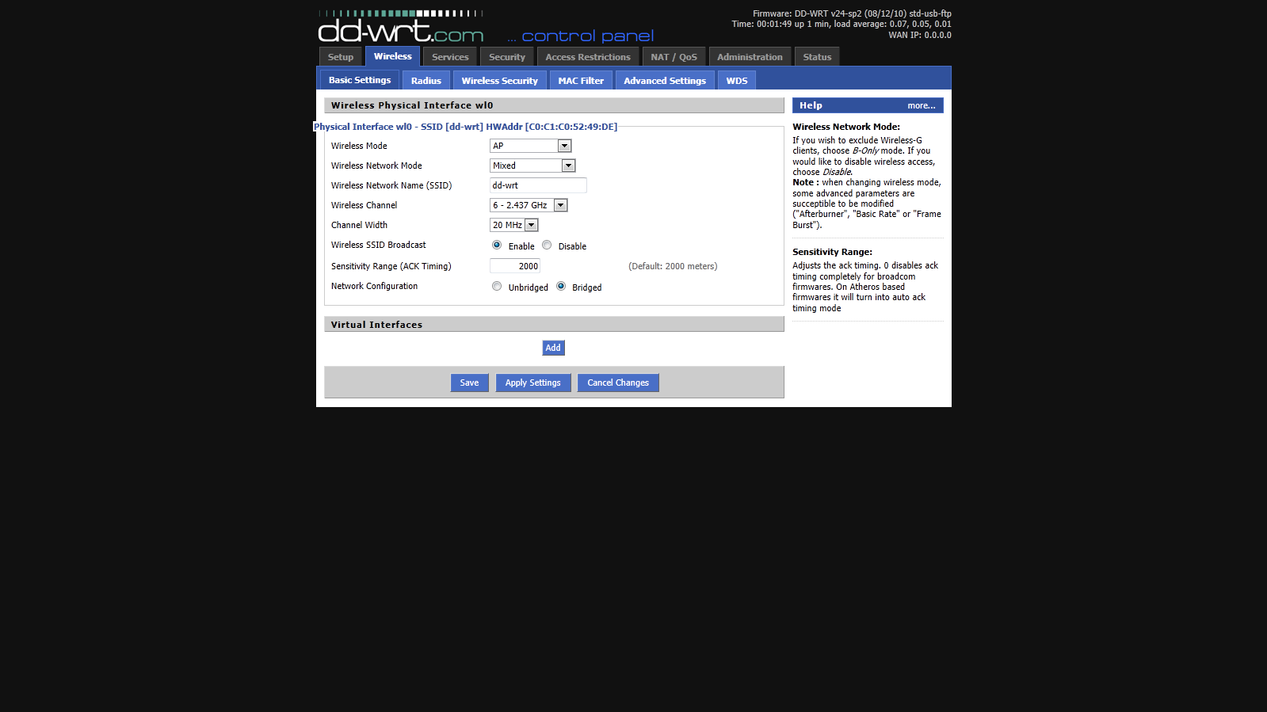
Task: Click the 'Wireless Channel' label
Action: point(364,205)
